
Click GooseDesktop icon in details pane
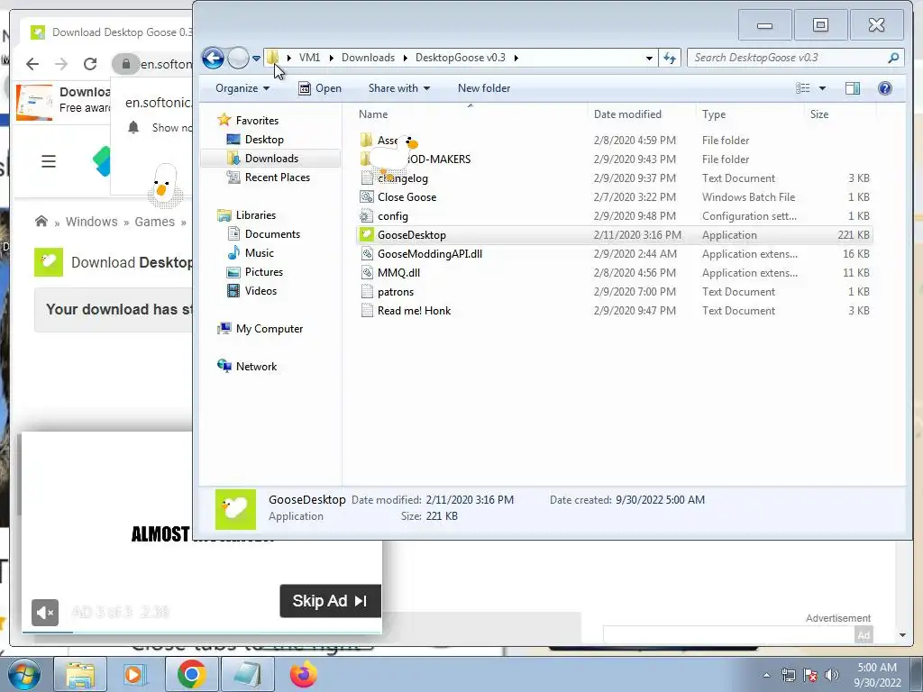[x=235, y=509]
